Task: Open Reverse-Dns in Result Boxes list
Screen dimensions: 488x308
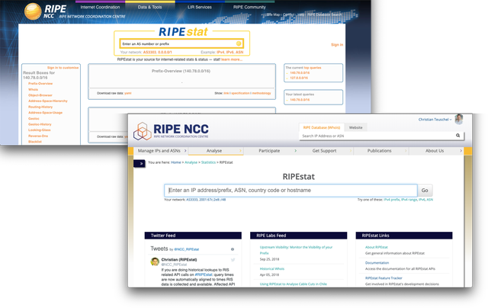Action: [38, 136]
